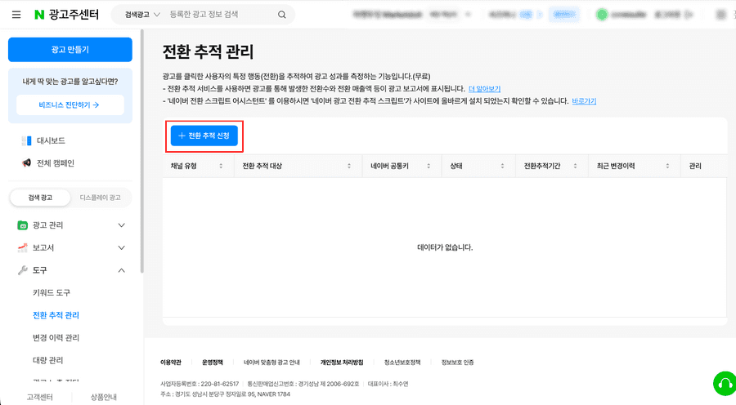Sort by 전환 추적 대상 column arrows
This screenshot has width=736, height=405.
tap(349, 166)
